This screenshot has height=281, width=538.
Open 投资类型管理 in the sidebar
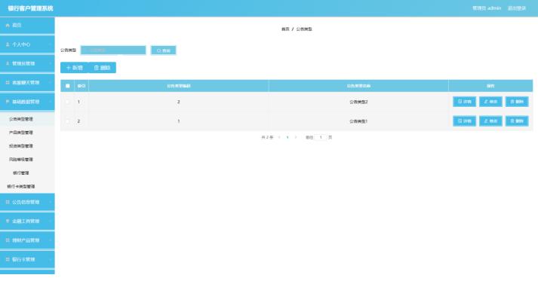click(27, 146)
